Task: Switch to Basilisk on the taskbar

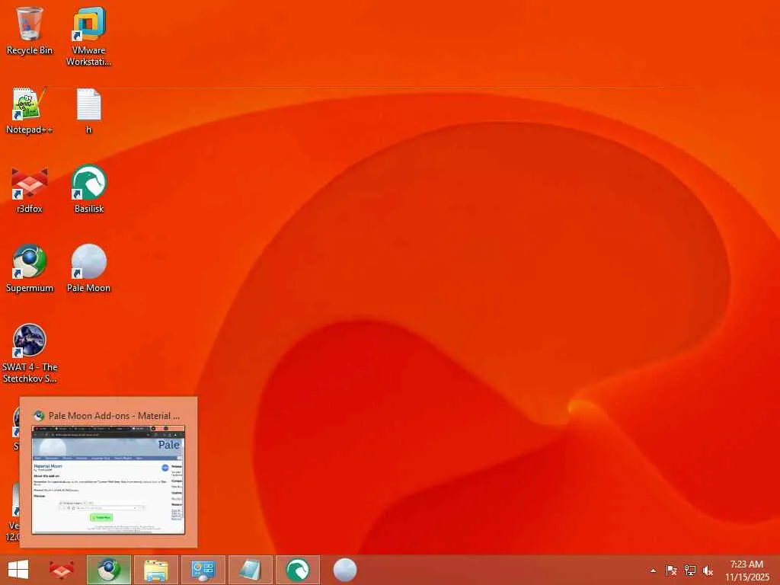Action: coord(298,570)
